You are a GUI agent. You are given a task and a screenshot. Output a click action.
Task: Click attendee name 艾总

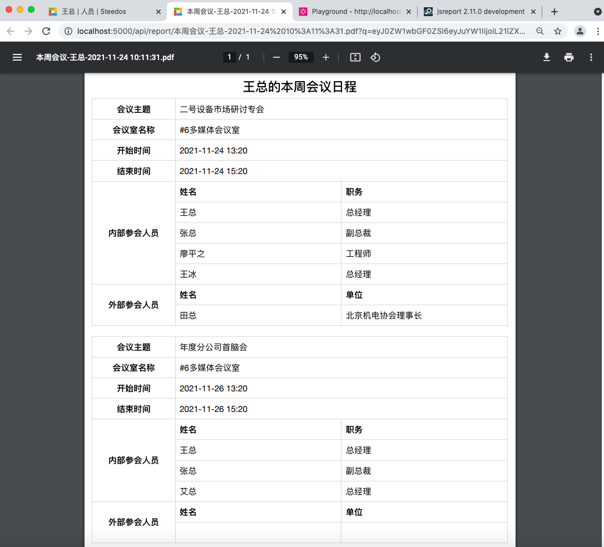pos(188,491)
